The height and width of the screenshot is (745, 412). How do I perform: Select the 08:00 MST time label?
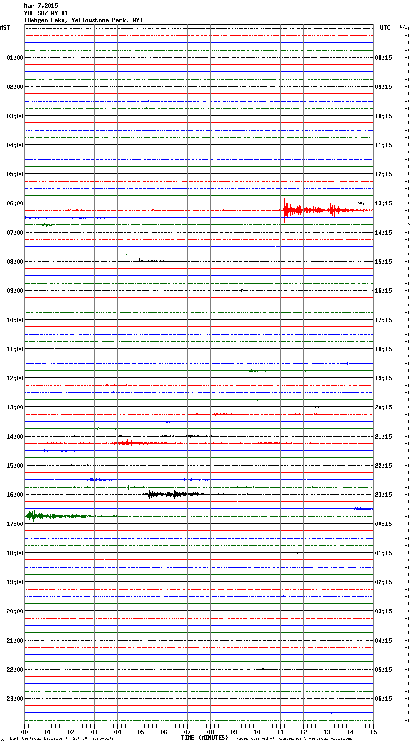(x=15, y=262)
